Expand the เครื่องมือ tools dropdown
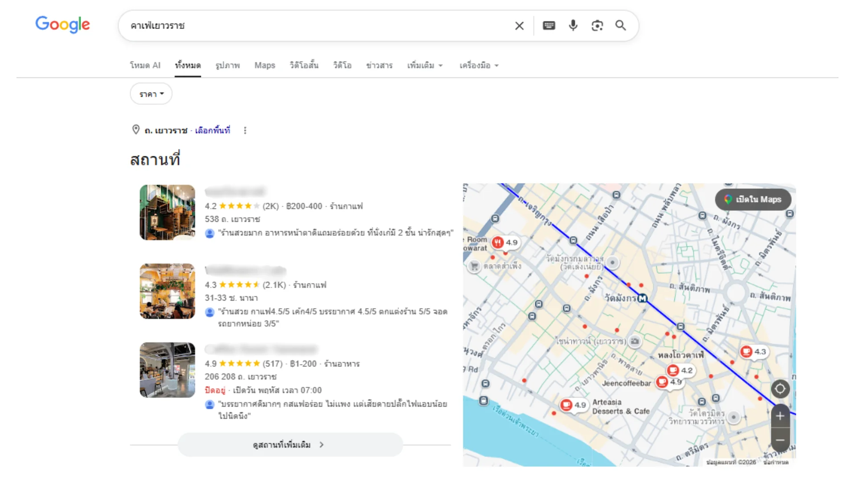 [x=479, y=65]
